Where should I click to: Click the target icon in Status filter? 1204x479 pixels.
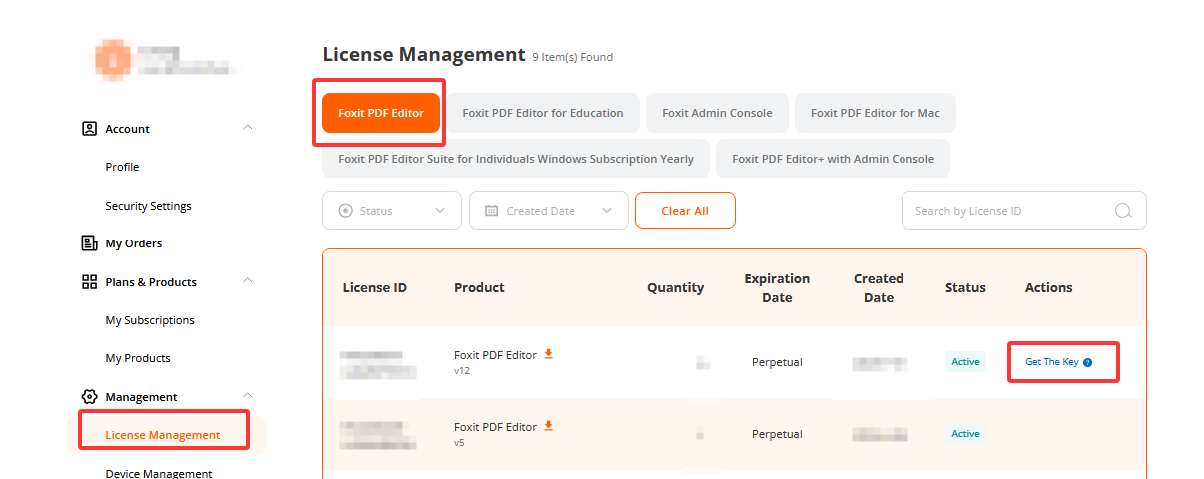coord(346,211)
